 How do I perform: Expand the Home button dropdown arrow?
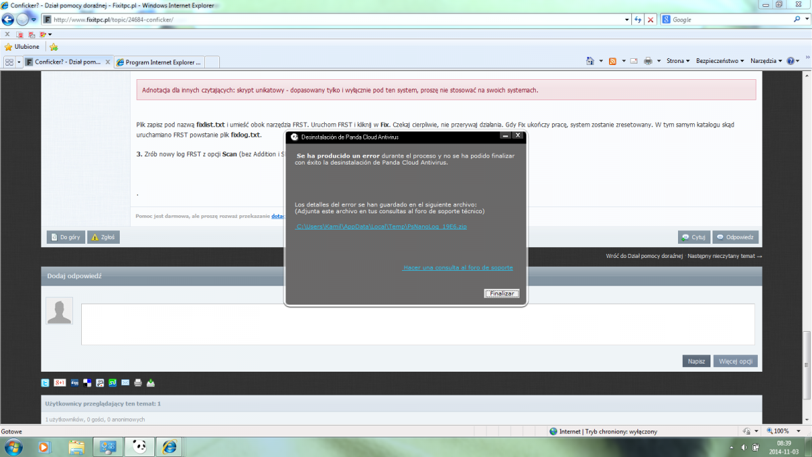pos(601,61)
